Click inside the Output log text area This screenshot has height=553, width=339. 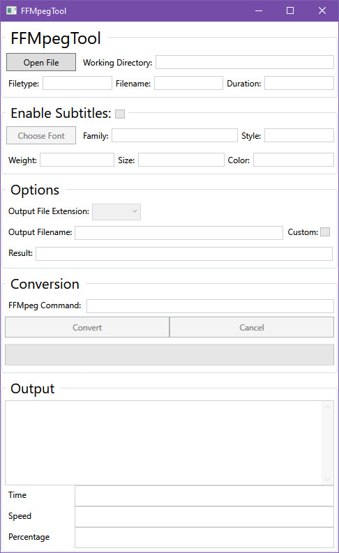pyautogui.click(x=164, y=443)
